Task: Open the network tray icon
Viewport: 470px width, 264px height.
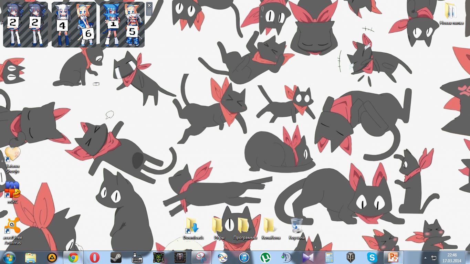Action: (x=434, y=258)
